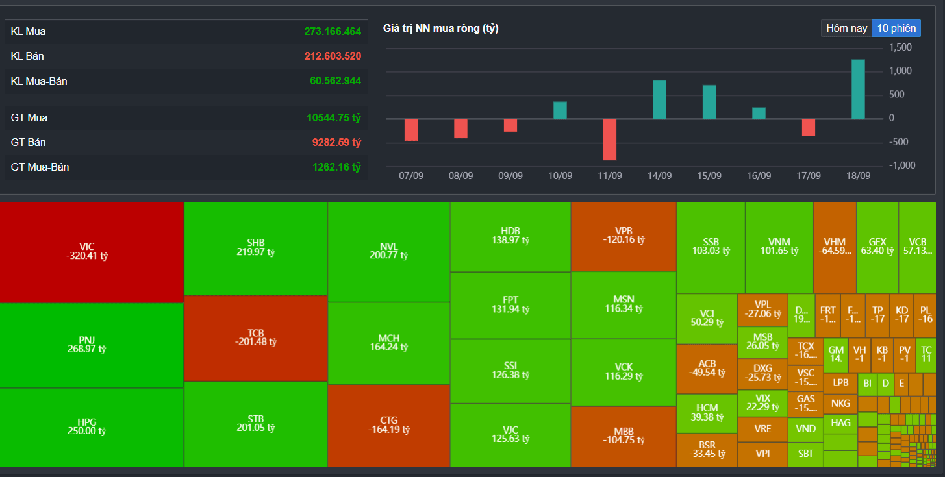Click the SSB 103.03 tỷ tile
Screen dimensions: 945x477
click(x=711, y=247)
